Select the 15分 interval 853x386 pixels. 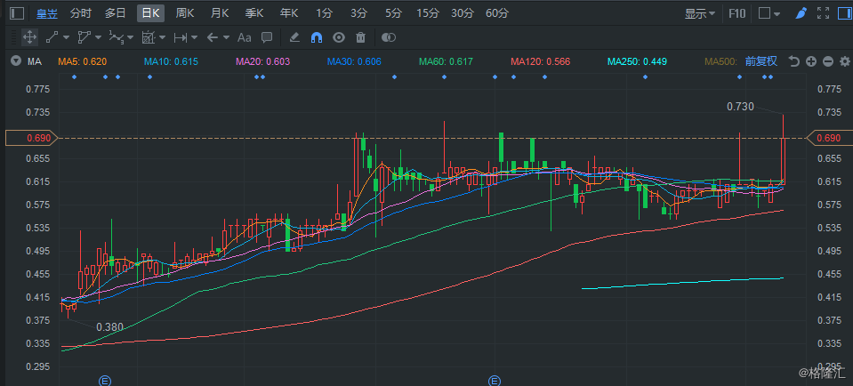coord(428,13)
